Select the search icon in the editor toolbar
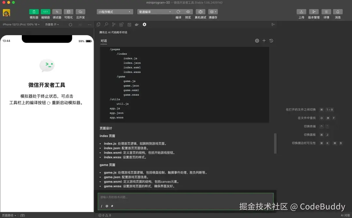Image resolution: width=352 pixels, height=218 pixels. tap(106, 24)
